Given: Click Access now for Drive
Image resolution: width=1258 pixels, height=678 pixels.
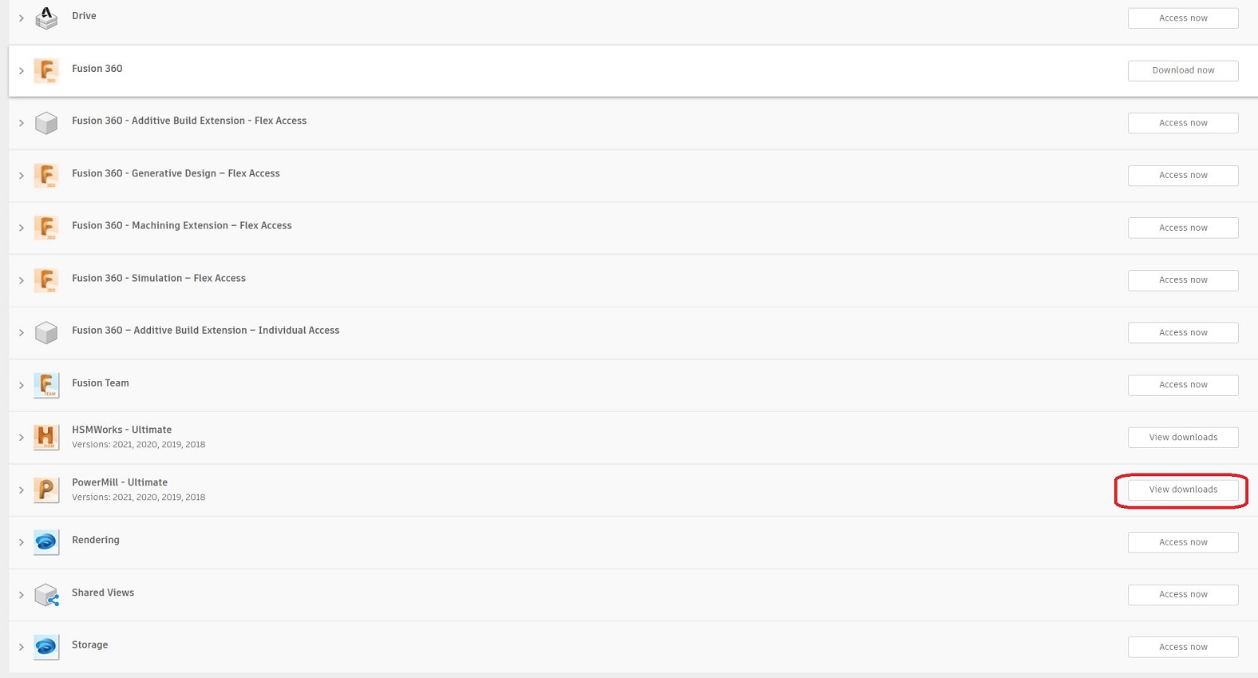Looking at the screenshot, I should tap(1183, 18).
